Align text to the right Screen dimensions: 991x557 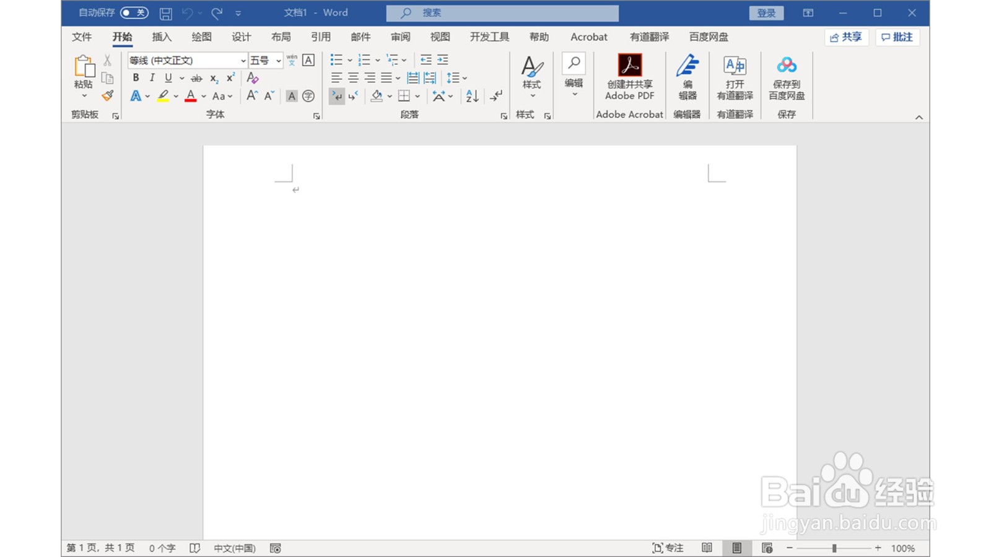[370, 78]
